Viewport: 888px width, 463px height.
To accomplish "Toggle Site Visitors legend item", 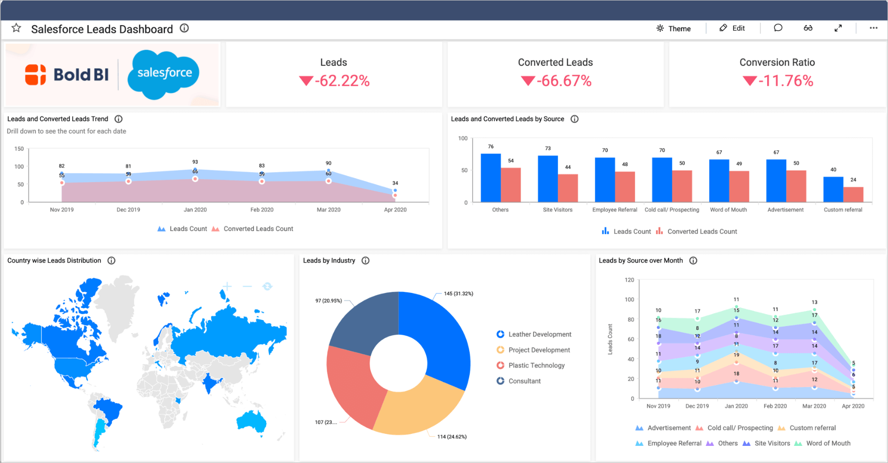I will [766, 443].
